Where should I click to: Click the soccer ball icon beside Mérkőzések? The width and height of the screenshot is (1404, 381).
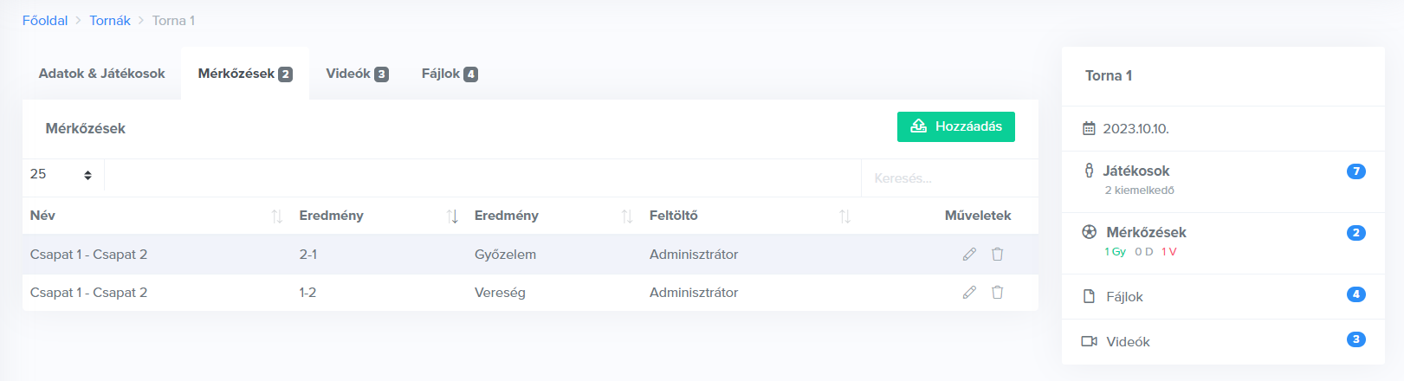[x=1090, y=232]
